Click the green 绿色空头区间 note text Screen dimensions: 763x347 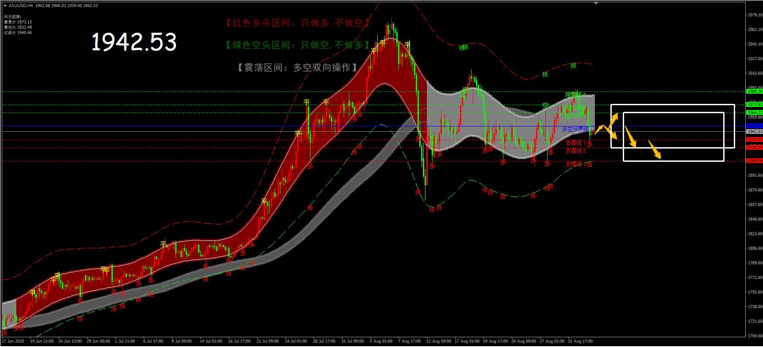pyautogui.click(x=297, y=45)
